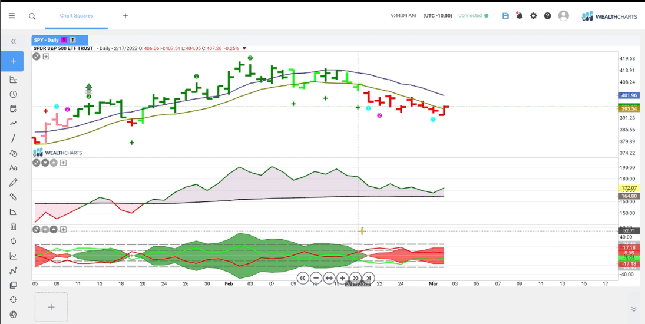Zoom in with the plus circle button

click(342, 278)
